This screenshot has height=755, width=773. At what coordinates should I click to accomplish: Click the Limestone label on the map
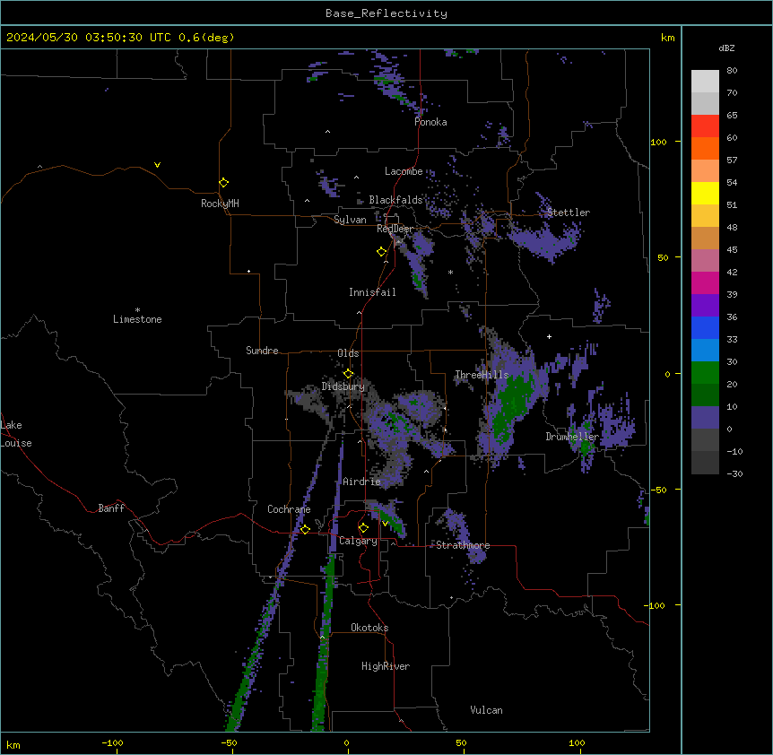(137, 319)
